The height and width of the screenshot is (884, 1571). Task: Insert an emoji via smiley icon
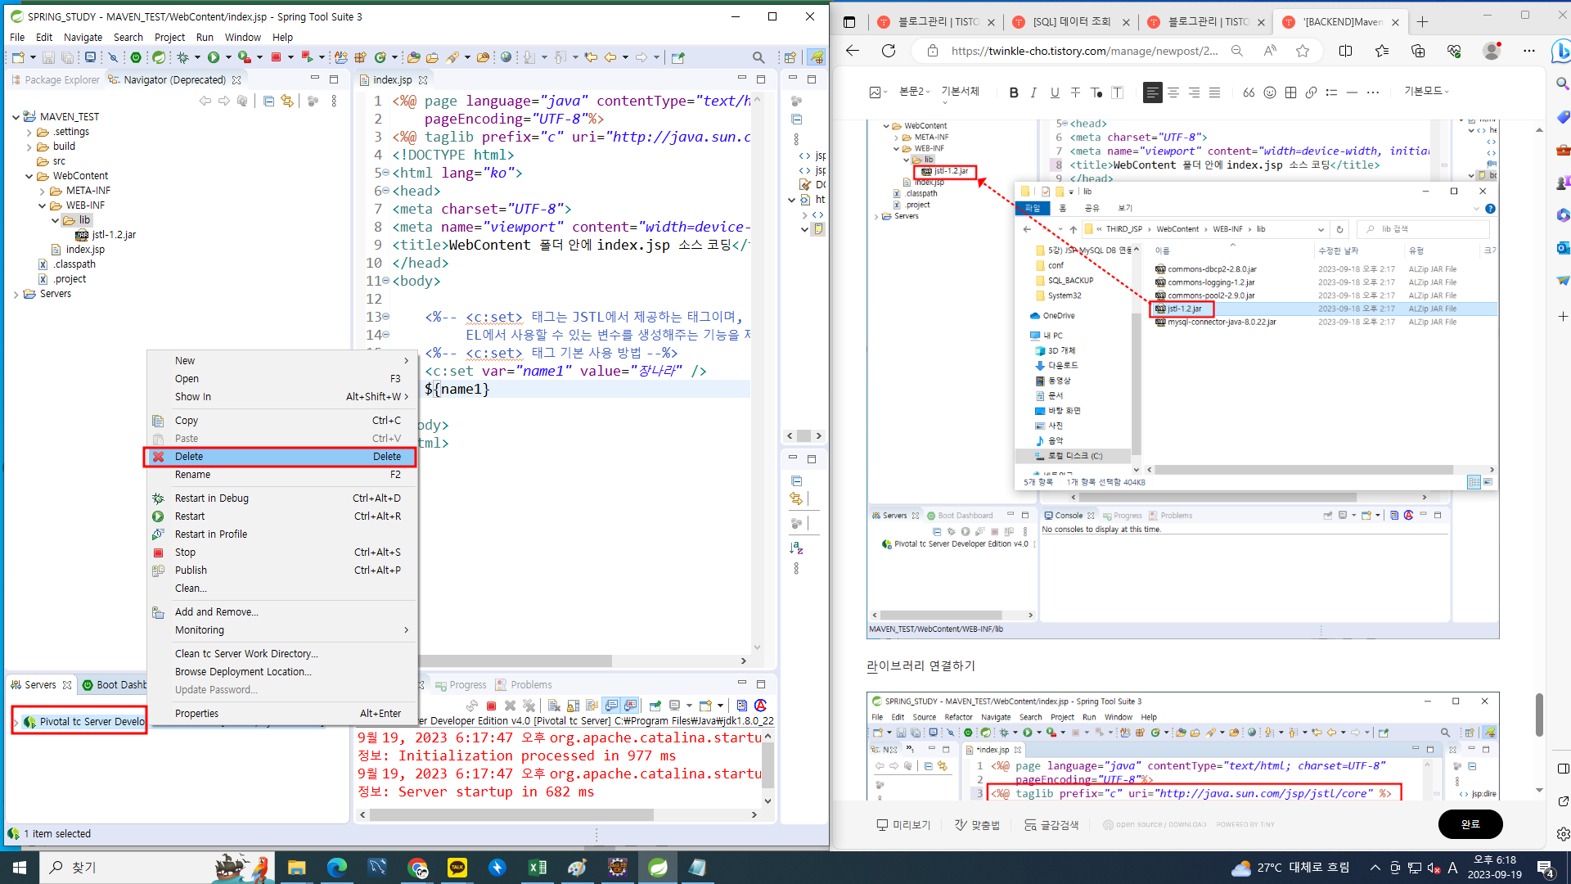point(1269,92)
